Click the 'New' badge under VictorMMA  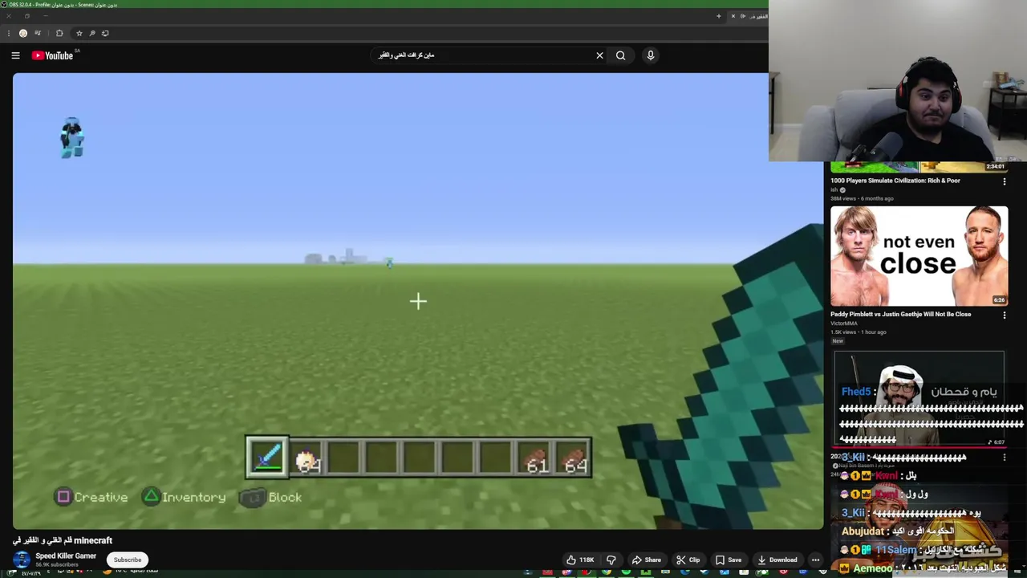coord(838,341)
